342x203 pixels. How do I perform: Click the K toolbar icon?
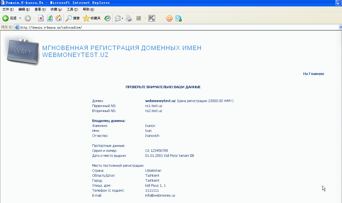click(x=152, y=18)
